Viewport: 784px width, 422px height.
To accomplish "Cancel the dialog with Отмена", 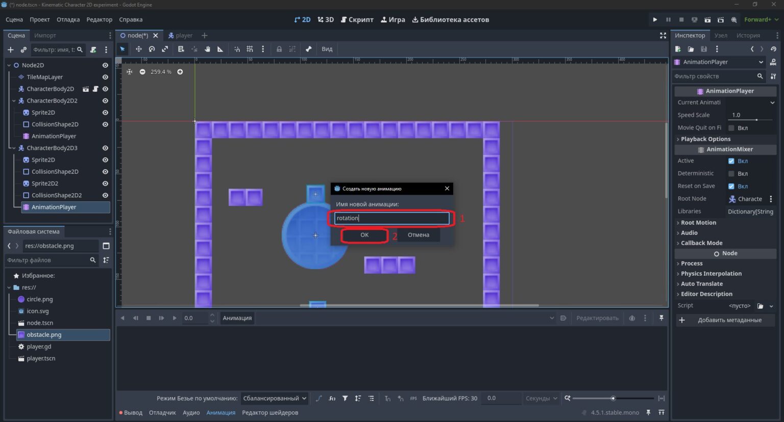I will click(x=419, y=235).
